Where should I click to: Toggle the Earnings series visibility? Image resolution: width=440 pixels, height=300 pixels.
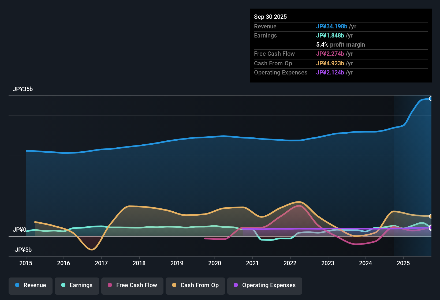coord(77,285)
